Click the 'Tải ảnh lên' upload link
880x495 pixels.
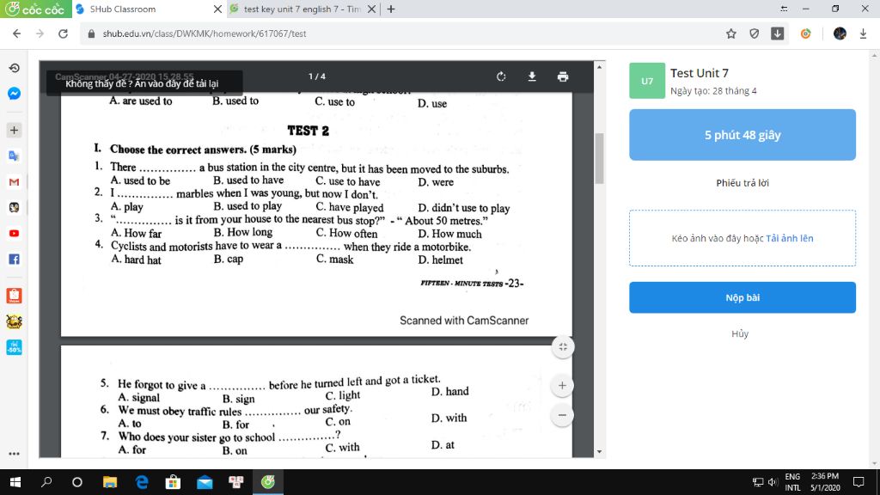click(x=789, y=239)
